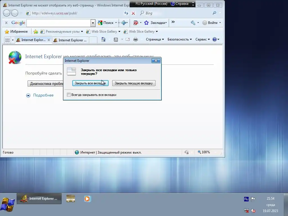Click the Google toolbar red share icon
288x216 pixels.
click(x=136, y=23)
